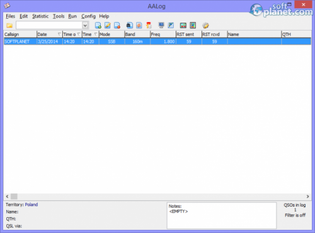Open settings via gear icon
The width and height of the screenshot is (315, 233).
[205, 25]
